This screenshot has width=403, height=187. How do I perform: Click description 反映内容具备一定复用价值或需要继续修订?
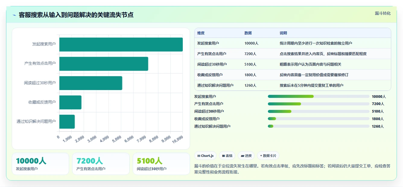pos(314,75)
